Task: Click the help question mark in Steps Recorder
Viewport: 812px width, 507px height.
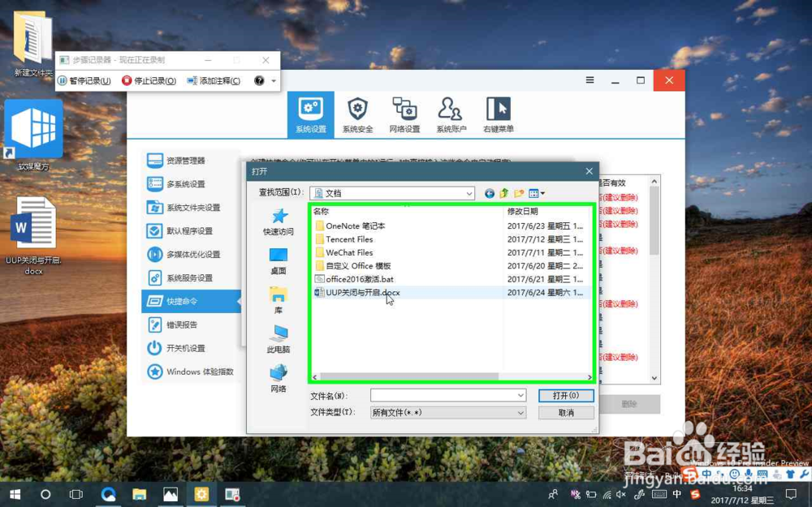Action: (x=259, y=82)
